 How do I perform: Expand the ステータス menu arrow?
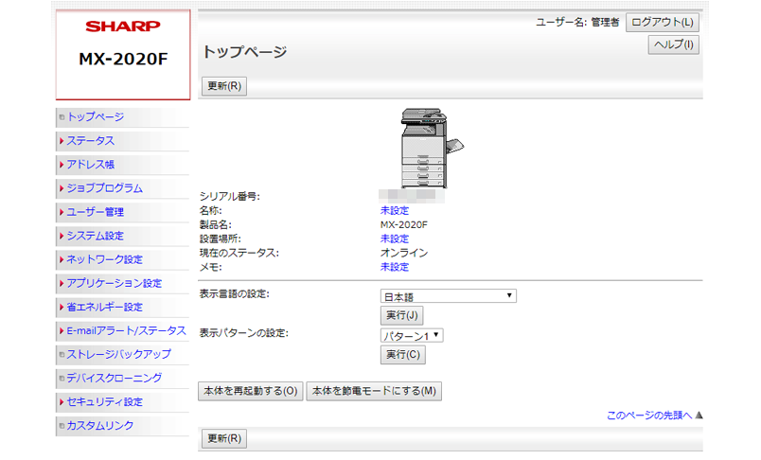62,141
